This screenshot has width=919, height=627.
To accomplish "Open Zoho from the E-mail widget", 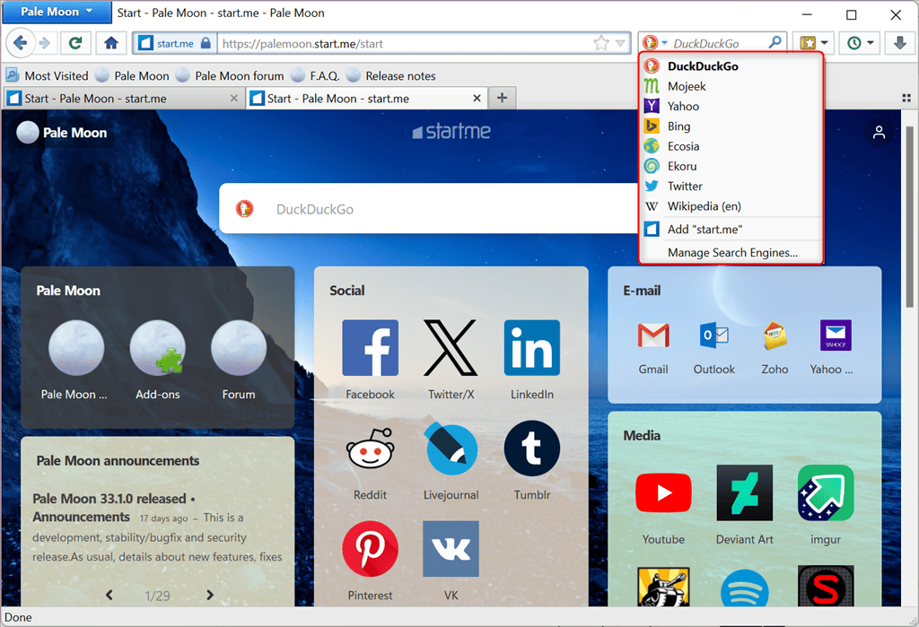I will [x=775, y=347].
